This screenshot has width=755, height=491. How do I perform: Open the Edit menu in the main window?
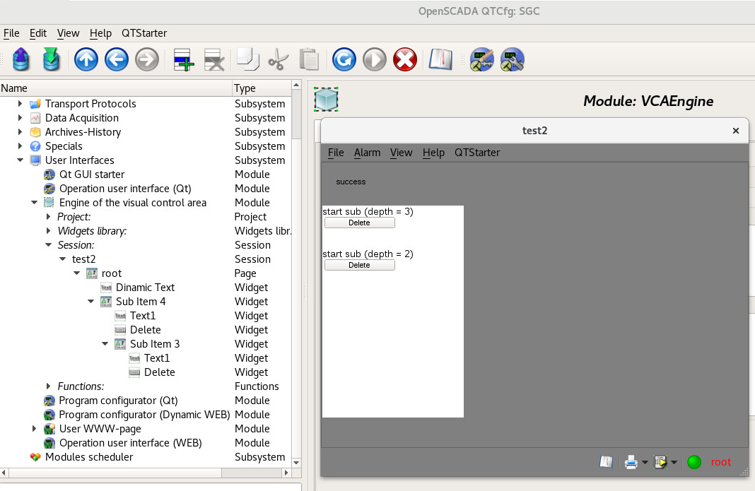pyautogui.click(x=37, y=33)
